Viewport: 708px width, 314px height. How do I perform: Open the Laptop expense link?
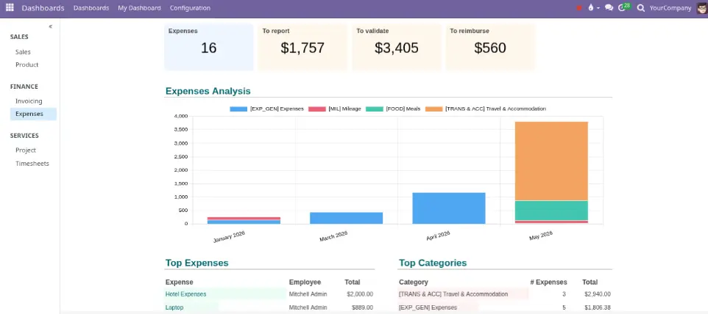[x=174, y=307]
